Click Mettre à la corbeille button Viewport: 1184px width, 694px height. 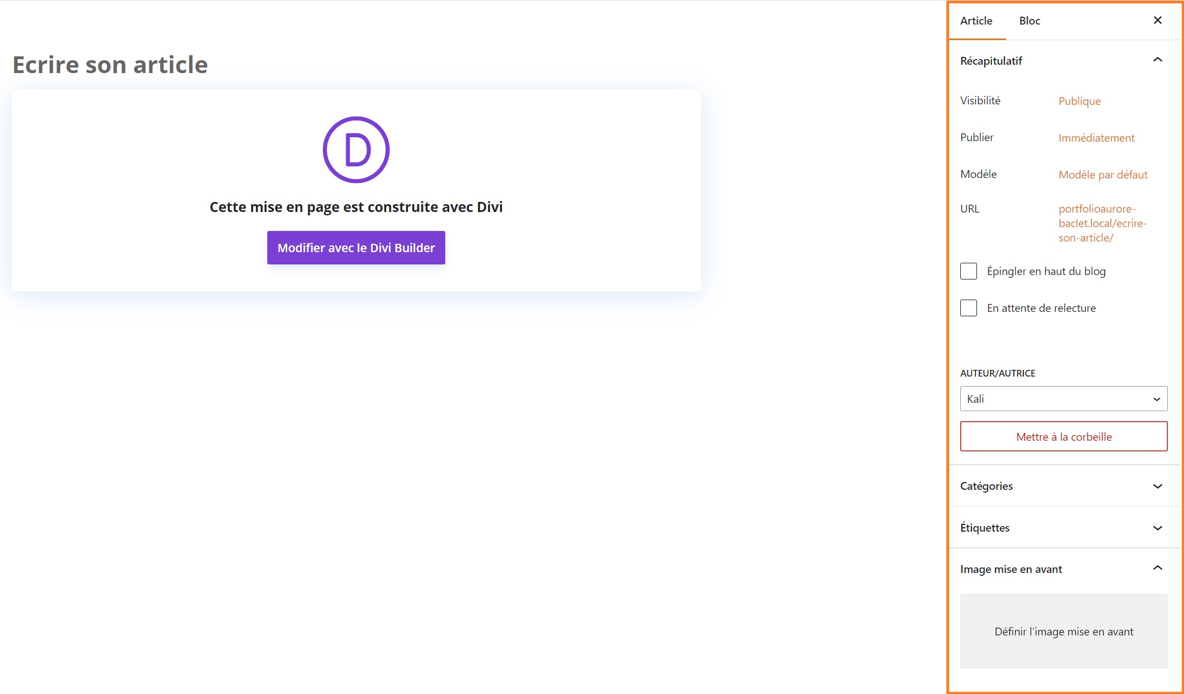(1063, 437)
